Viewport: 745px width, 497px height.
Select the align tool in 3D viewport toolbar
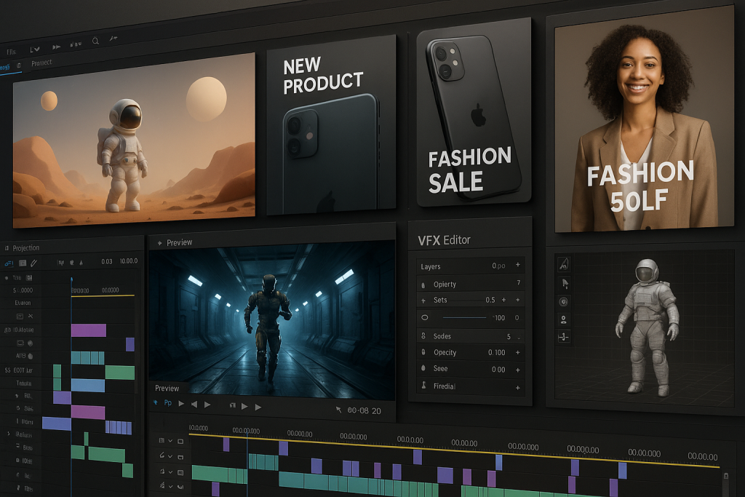[564, 337]
